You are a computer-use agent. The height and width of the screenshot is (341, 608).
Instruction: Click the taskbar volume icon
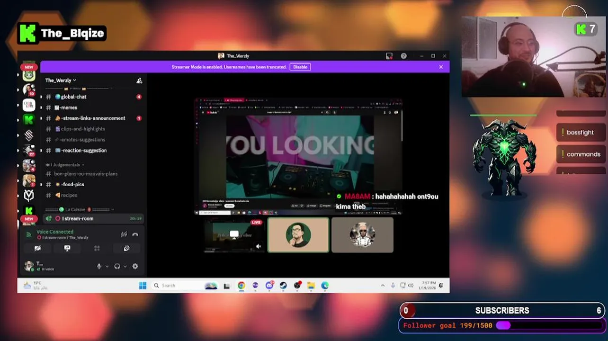411,286
